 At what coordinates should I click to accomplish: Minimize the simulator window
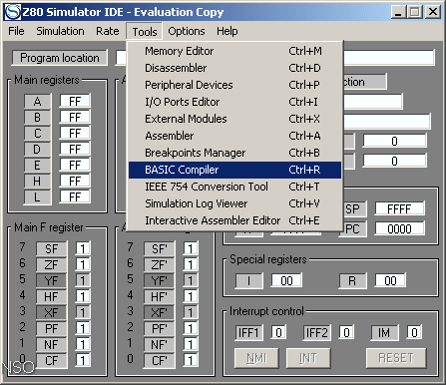398,12
